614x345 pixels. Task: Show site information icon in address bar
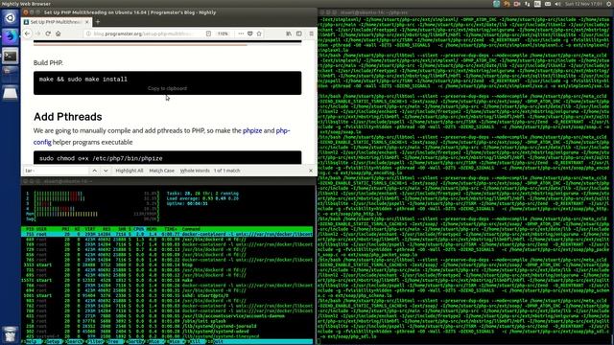[88, 34]
